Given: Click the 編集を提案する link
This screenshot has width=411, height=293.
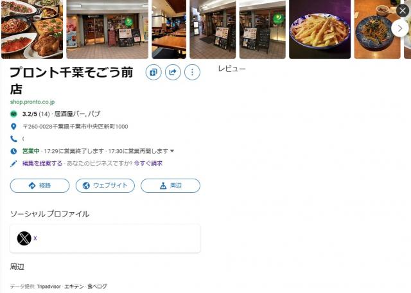Looking at the screenshot, I should click(42, 163).
